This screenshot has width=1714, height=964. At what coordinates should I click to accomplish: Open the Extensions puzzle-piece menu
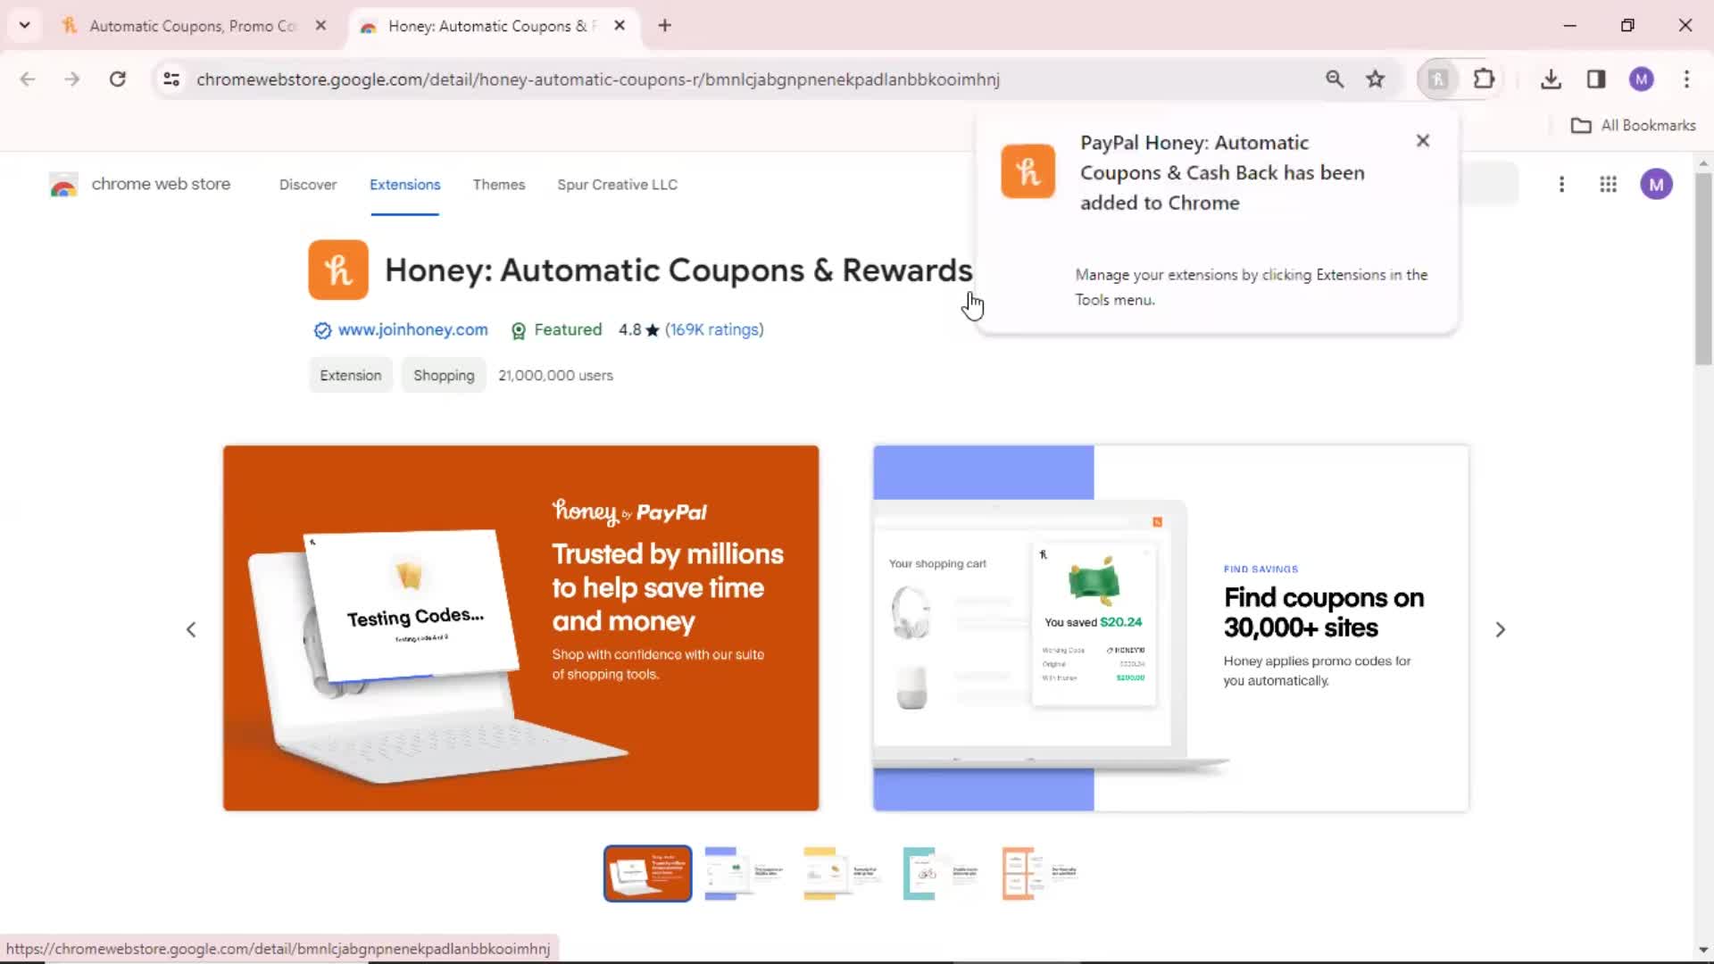click(x=1484, y=79)
